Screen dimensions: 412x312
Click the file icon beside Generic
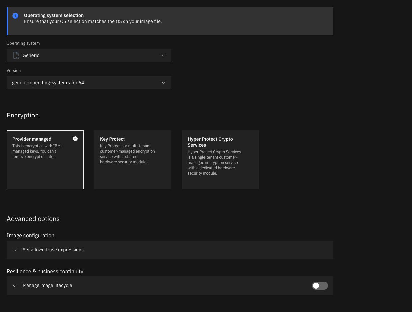[16, 55]
